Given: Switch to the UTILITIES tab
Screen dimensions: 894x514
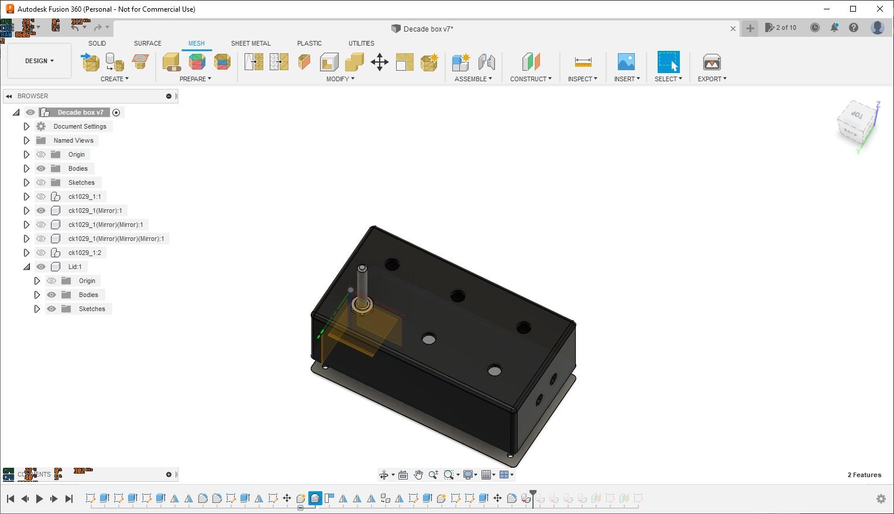Looking at the screenshot, I should pos(362,43).
